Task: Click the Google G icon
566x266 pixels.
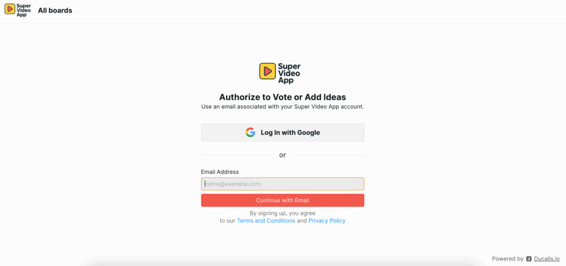Action: coord(250,132)
